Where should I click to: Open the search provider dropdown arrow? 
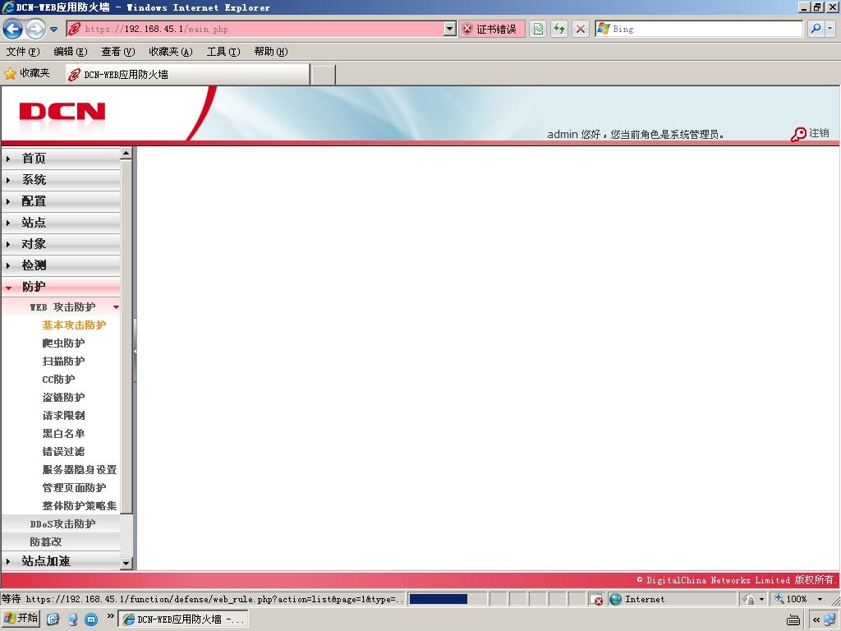coord(830,29)
